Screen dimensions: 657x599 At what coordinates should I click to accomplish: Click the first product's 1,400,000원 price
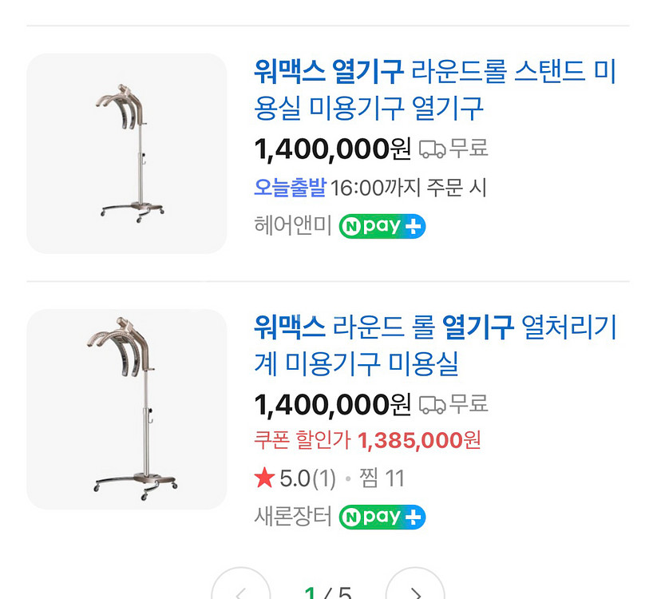[x=332, y=149]
